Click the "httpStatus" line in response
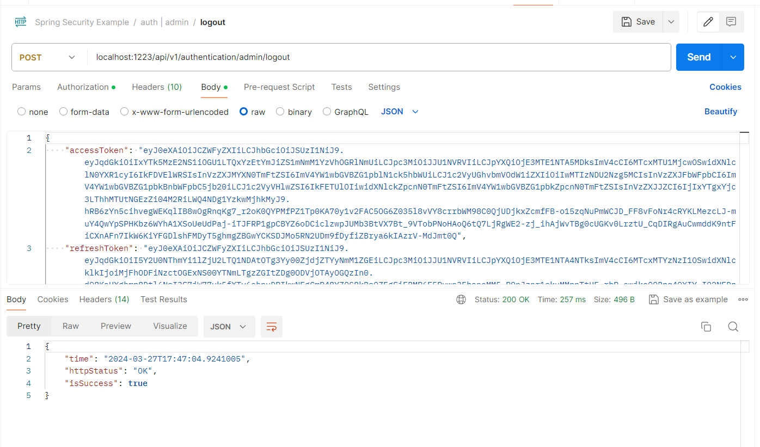This screenshot has height=447, width=760. pyautogui.click(x=111, y=371)
